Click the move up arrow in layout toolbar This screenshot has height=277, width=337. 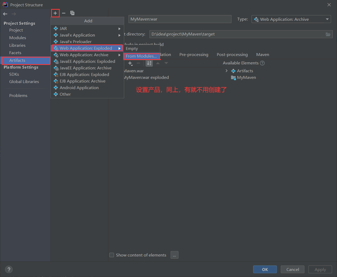pyautogui.click(x=158, y=63)
